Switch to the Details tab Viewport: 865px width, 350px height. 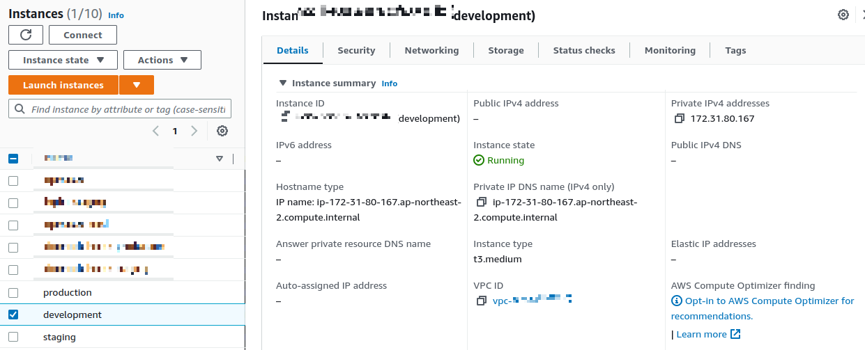click(293, 50)
